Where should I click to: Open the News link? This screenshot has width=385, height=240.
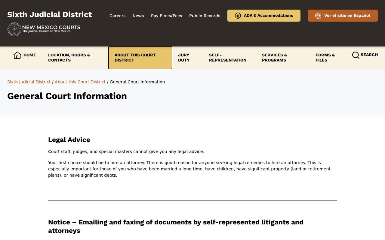138,16
